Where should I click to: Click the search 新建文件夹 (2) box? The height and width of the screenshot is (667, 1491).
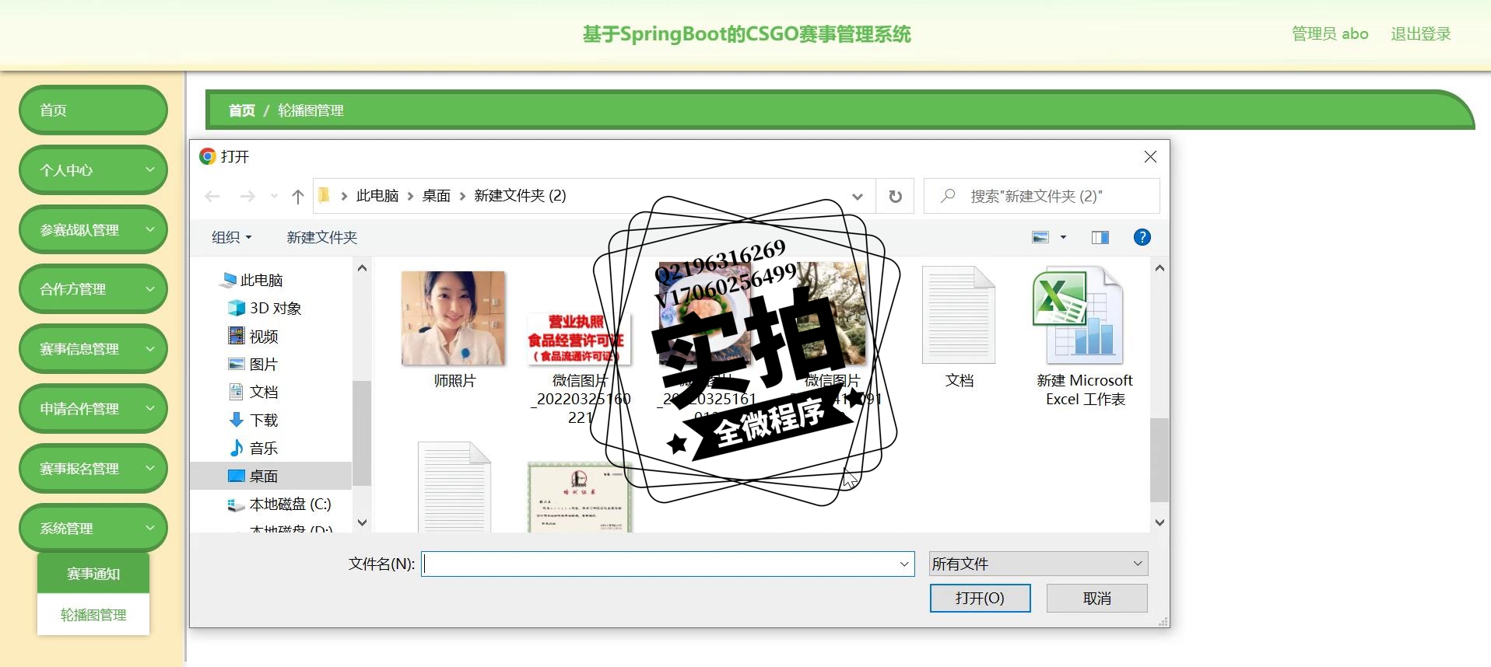pos(1041,196)
